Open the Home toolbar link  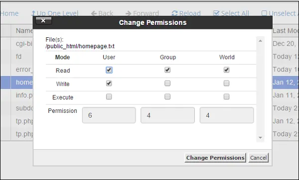[9, 13]
